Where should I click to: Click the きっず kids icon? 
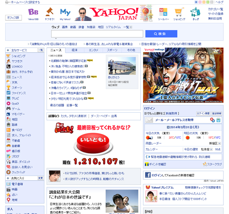(x=195, y=12)
